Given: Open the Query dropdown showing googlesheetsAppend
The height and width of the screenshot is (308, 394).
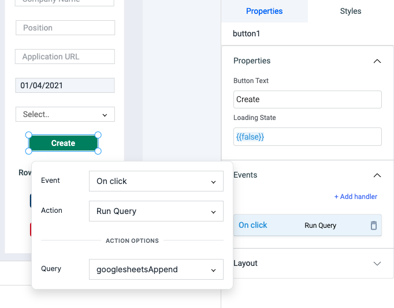Looking at the screenshot, I should [x=156, y=269].
